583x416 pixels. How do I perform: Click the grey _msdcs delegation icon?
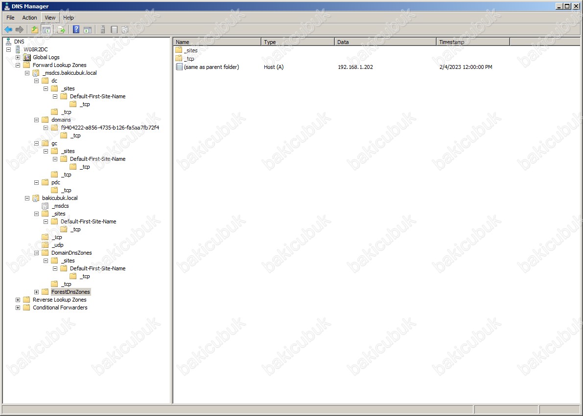click(45, 206)
